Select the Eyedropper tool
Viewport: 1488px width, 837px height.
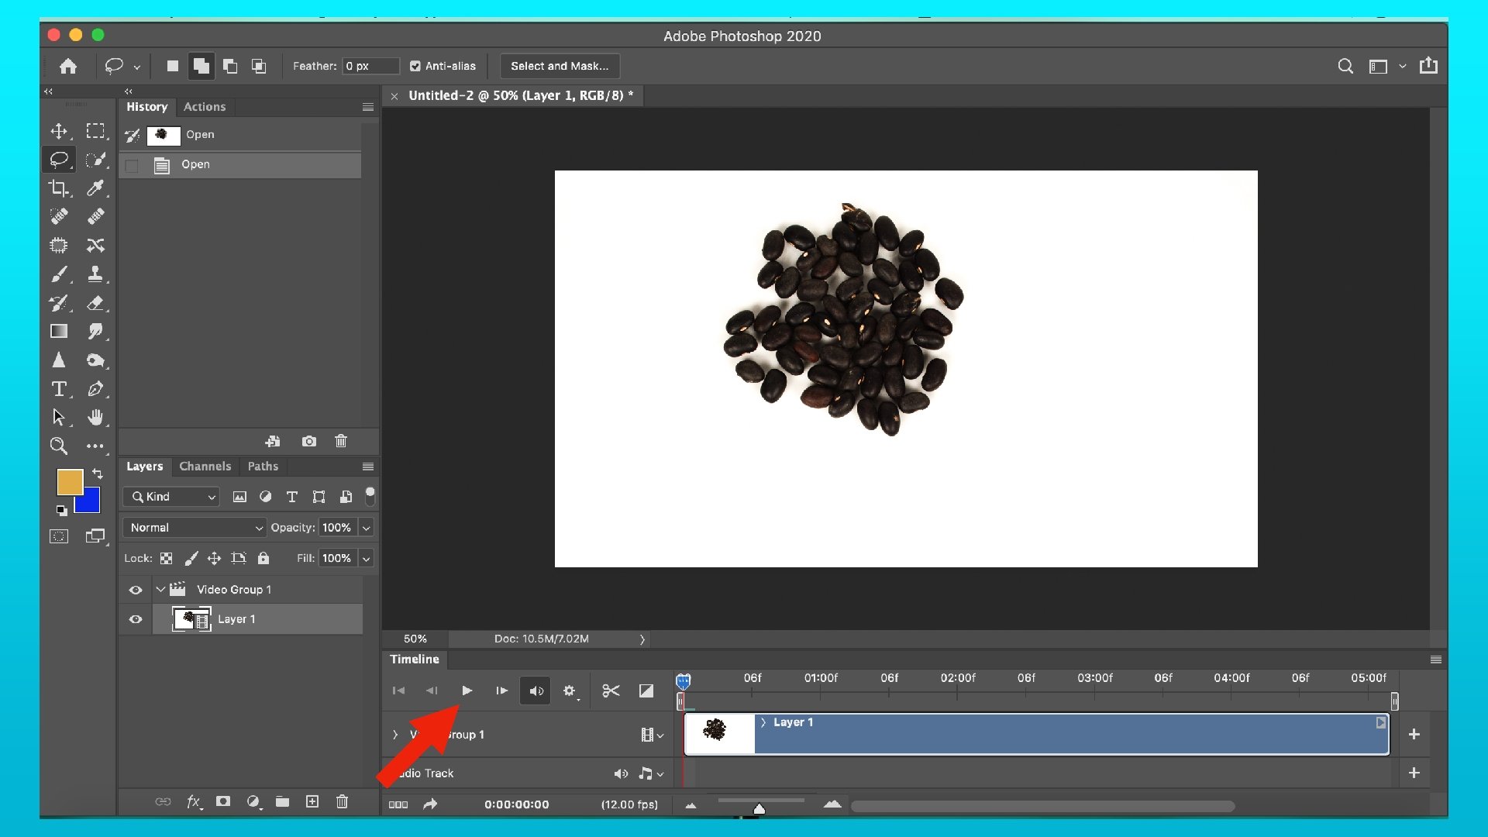tap(95, 188)
